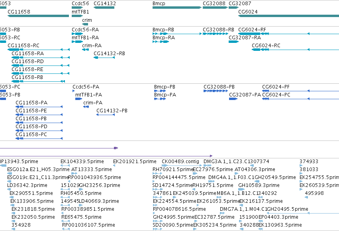This screenshot has width=339, height=231.
Task: Open transcript crim-RA
Action: 85,50
